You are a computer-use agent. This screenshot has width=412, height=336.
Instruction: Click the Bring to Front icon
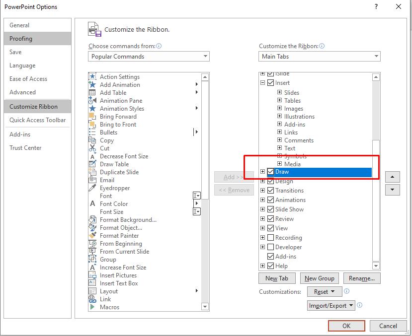click(92, 125)
